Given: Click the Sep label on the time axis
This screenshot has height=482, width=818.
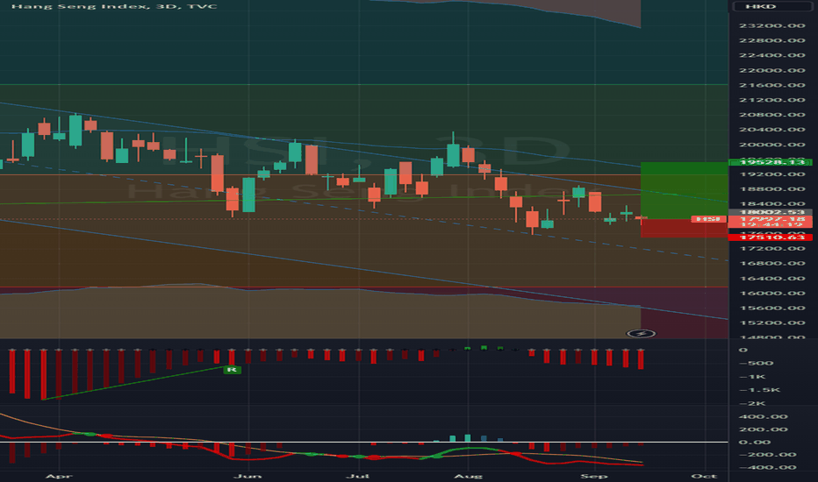Looking at the screenshot, I should click(x=594, y=476).
